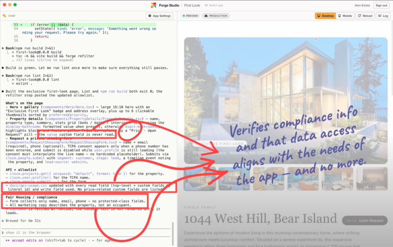Open App Settings
The image size is (393, 247).
(160, 16)
